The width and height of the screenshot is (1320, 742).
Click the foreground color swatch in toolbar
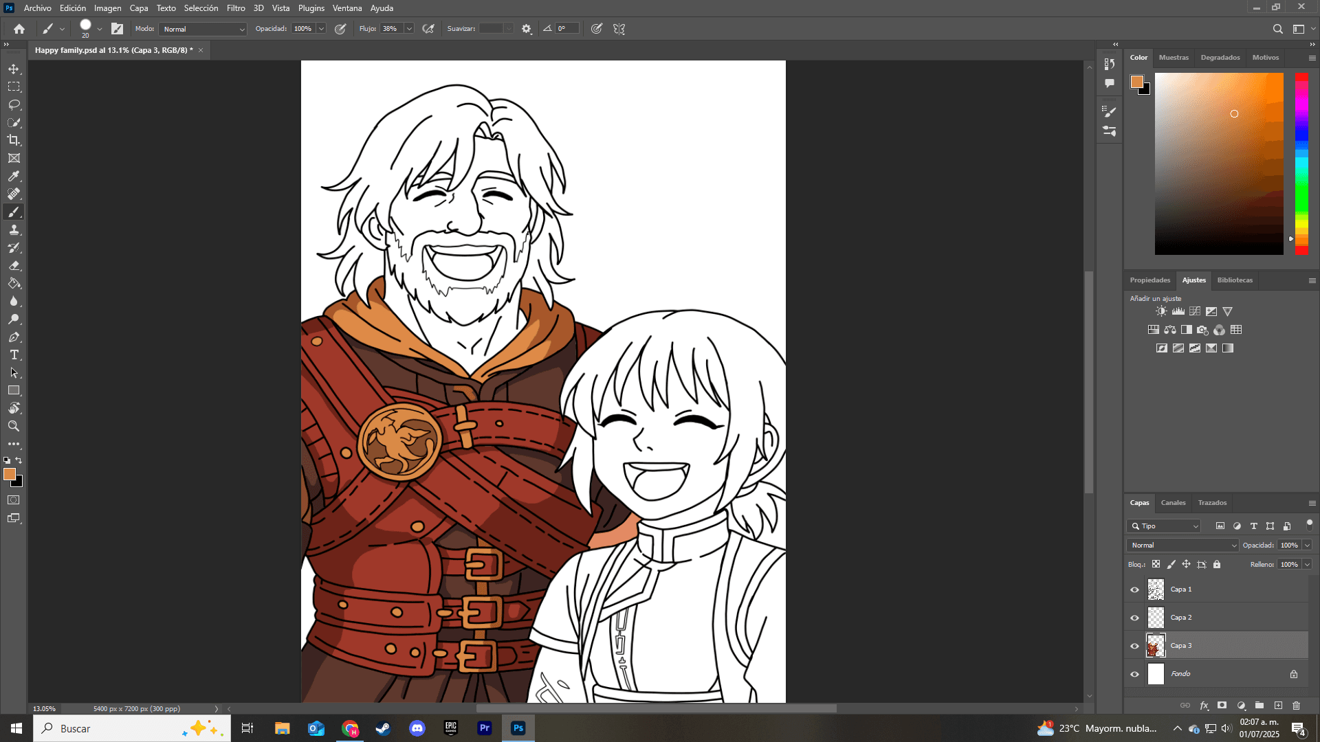9,474
